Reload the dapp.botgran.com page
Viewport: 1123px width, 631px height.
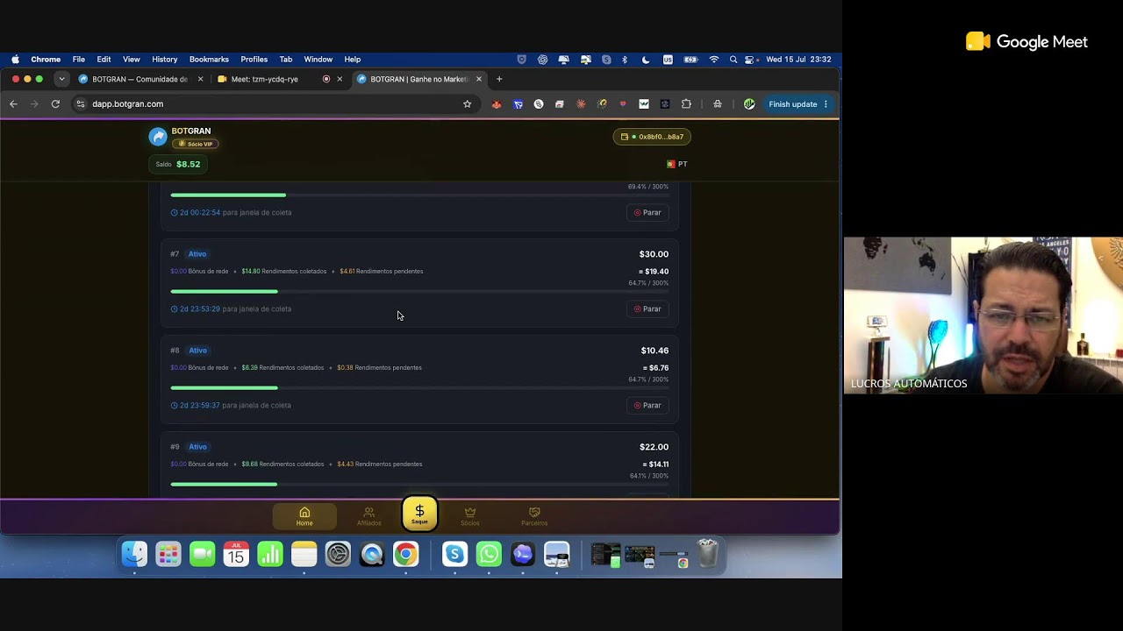(x=55, y=104)
